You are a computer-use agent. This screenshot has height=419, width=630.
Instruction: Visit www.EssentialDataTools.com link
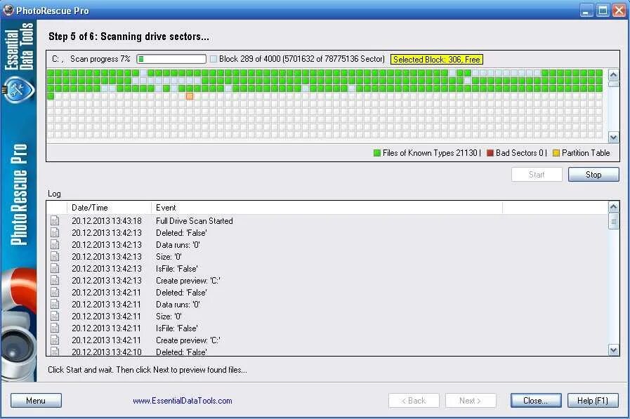(x=183, y=401)
